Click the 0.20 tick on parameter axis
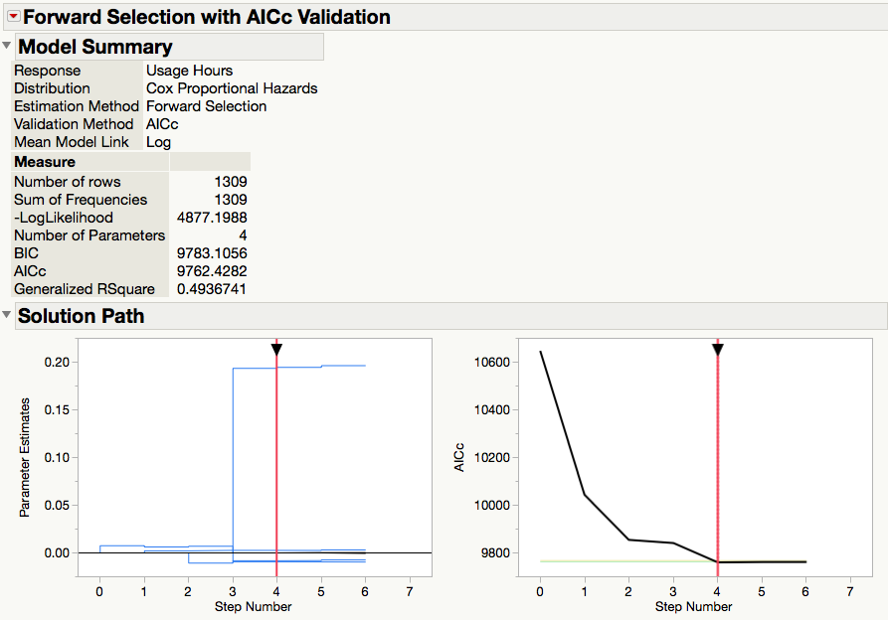Screen dimensions: 888x620 (x=57, y=362)
